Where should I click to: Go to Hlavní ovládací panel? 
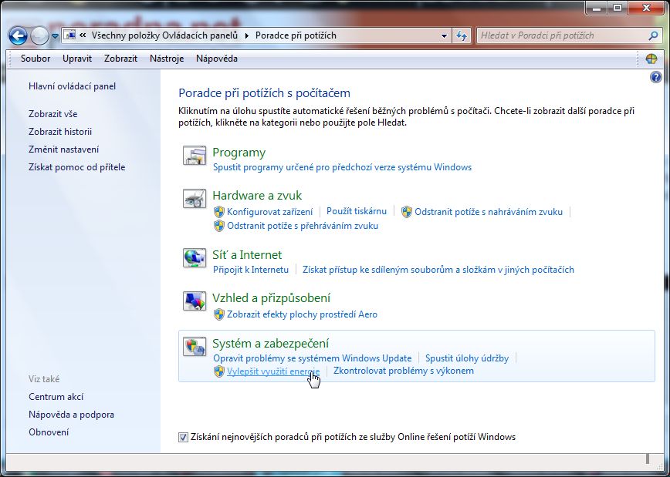pos(73,86)
